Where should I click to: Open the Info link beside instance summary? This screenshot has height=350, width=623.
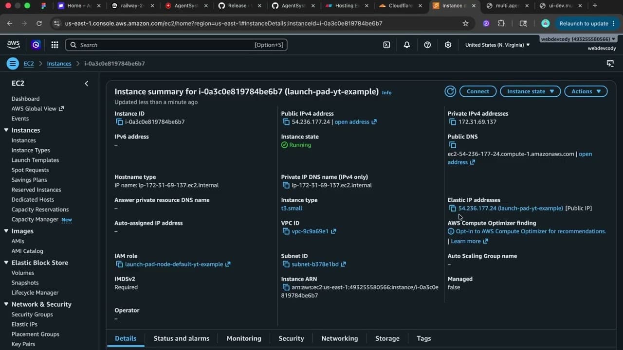pos(386,92)
